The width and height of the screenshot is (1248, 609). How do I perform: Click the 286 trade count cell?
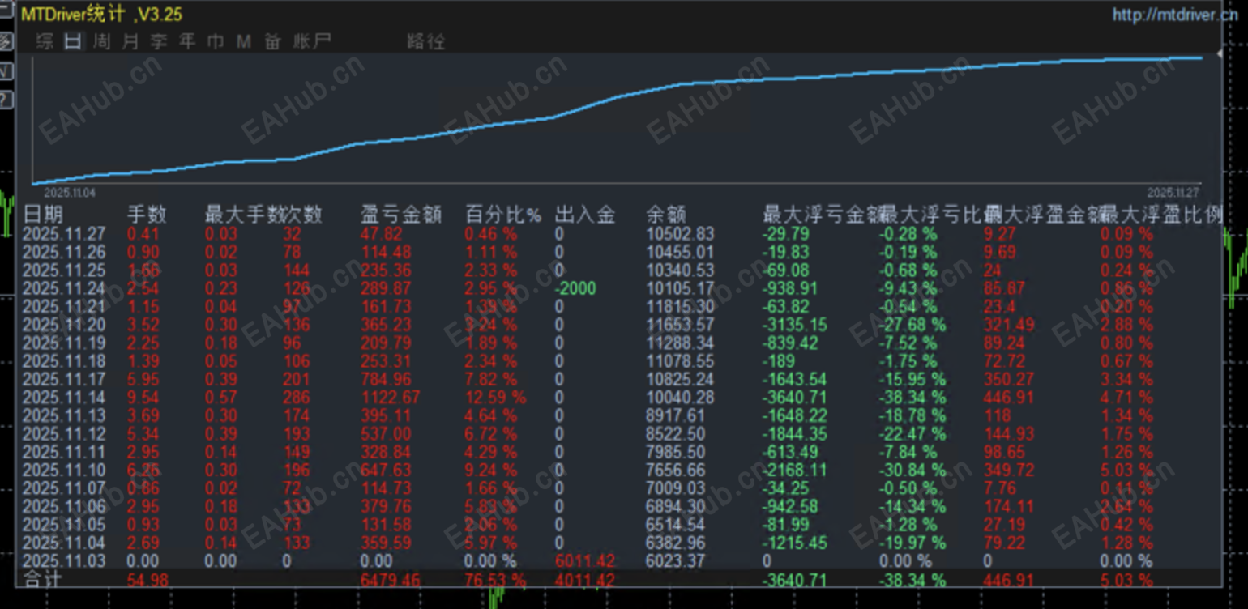(297, 398)
